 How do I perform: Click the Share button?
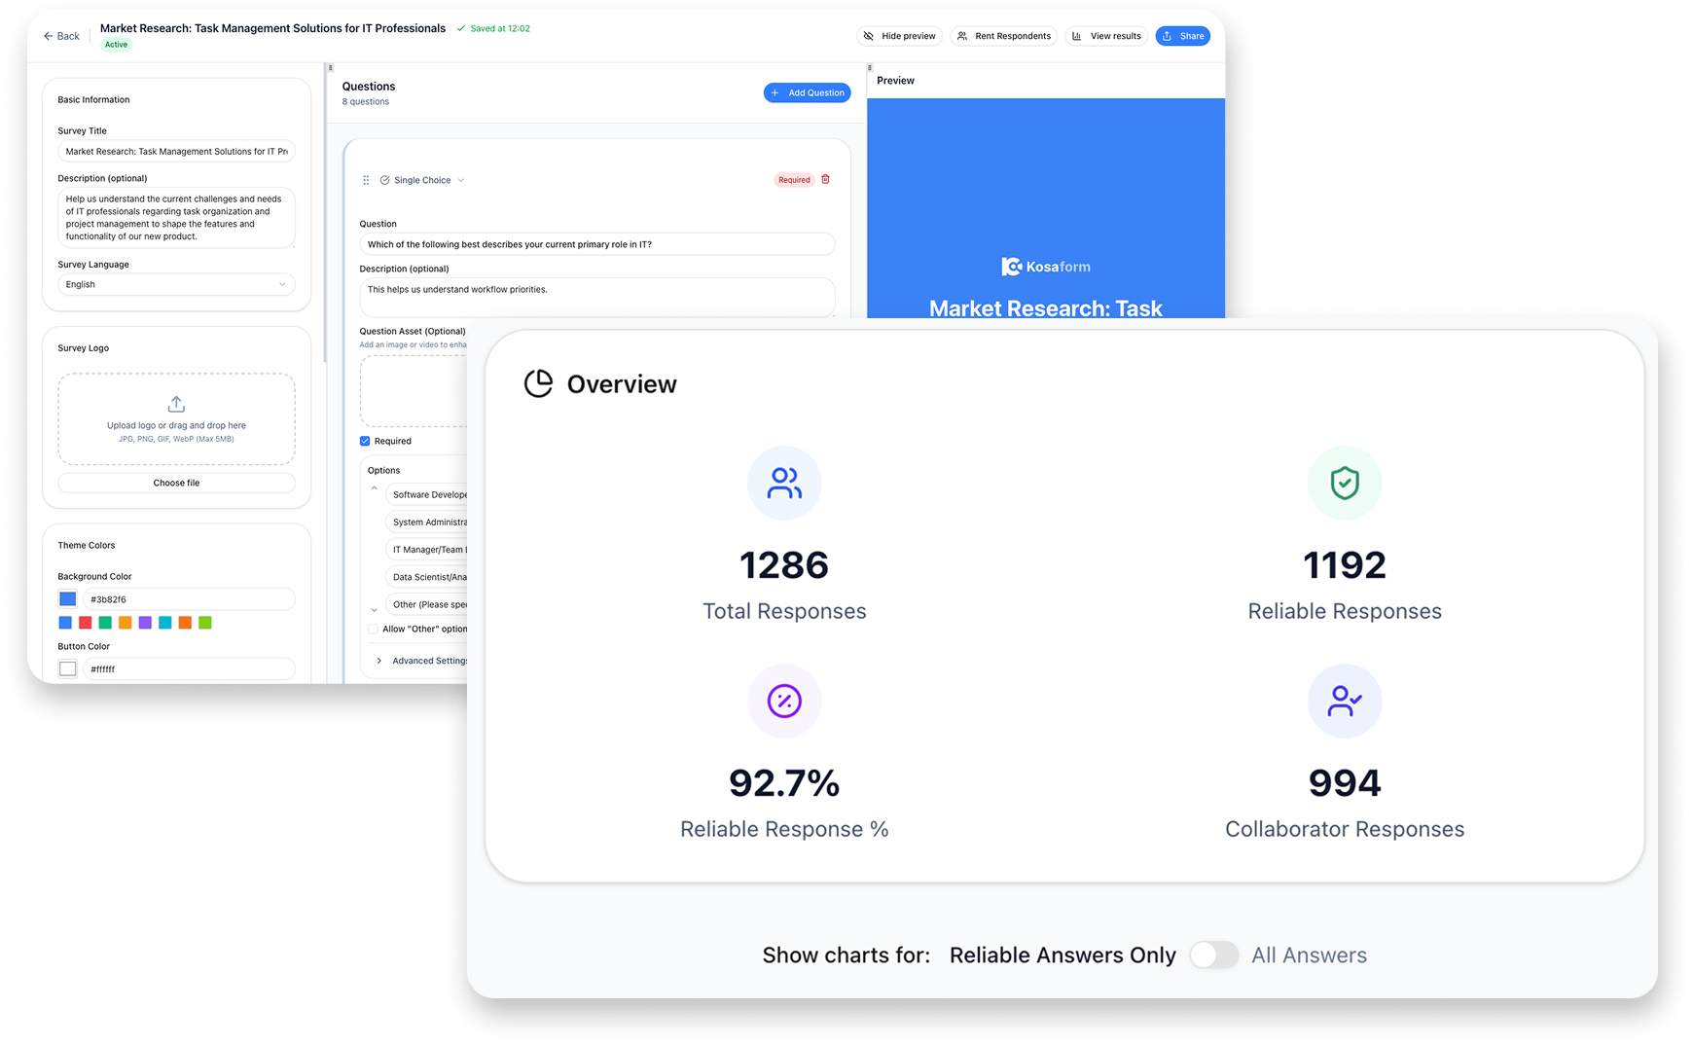(x=1182, y=35)
